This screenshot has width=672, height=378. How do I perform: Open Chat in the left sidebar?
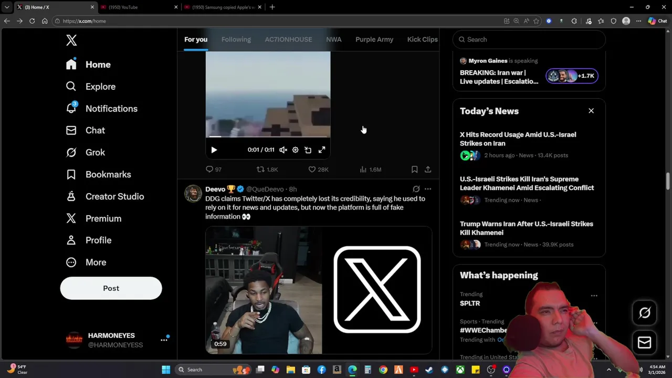coord(86,130)
